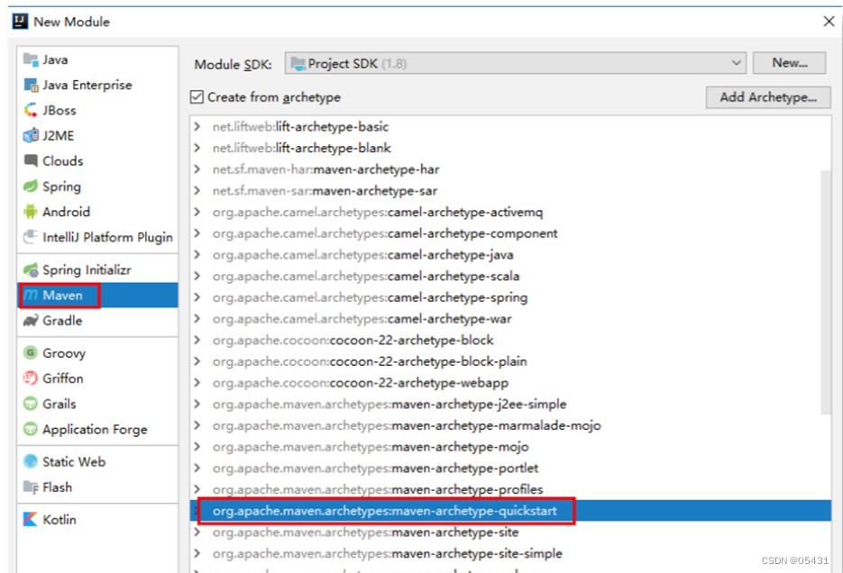Click the Application Forge icon
This screenshot has width=843, height=573.
click(31, 429)
